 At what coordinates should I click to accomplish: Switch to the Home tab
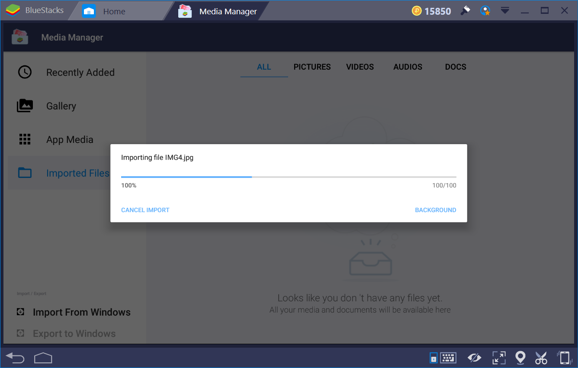coord(120,11)
